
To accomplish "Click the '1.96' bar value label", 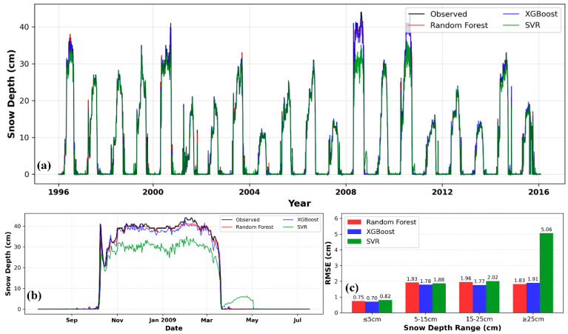I will (x=466, y=278).
